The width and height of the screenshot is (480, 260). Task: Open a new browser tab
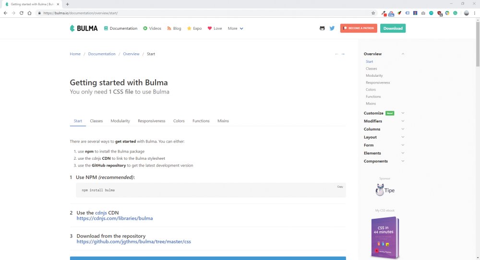click(x=67, y=4)
